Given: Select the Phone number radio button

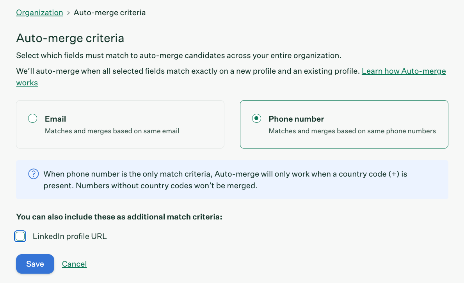Looking at the screenshot, I should point(256,119).
